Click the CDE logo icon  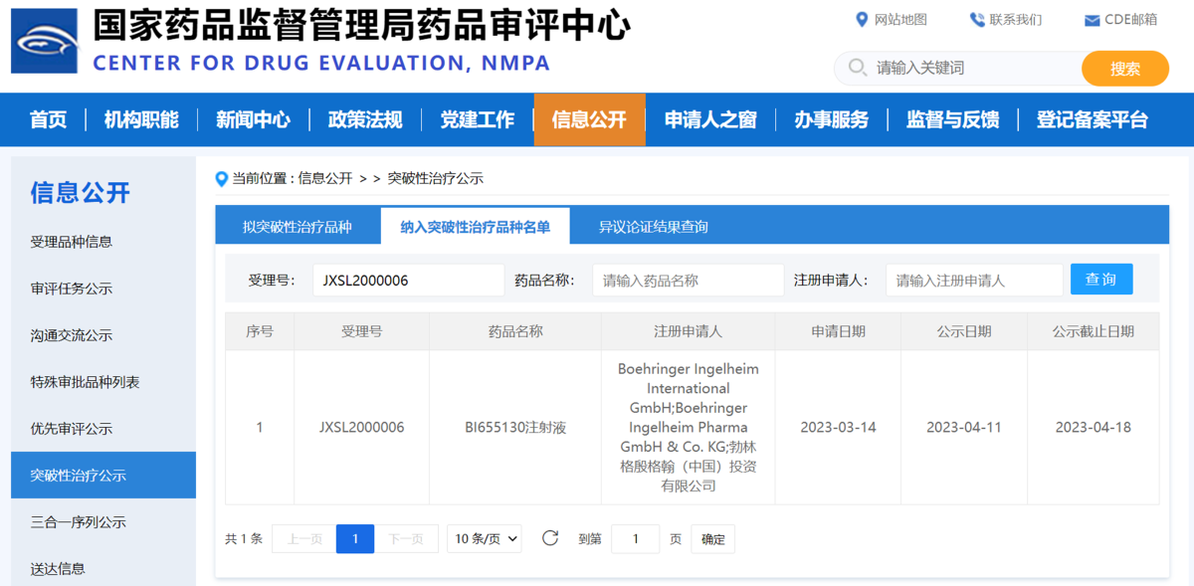point(44,41)
